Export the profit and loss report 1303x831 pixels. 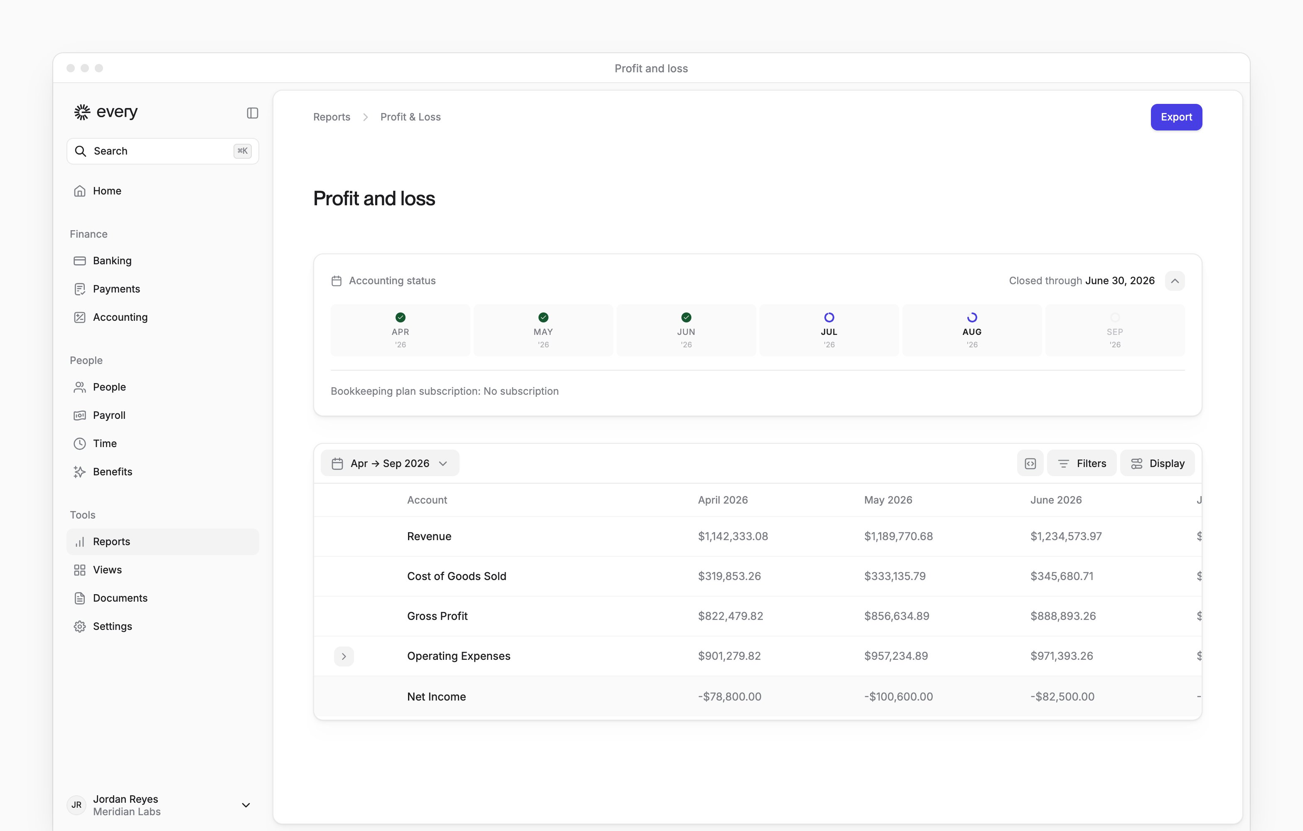click(1176, 117)
